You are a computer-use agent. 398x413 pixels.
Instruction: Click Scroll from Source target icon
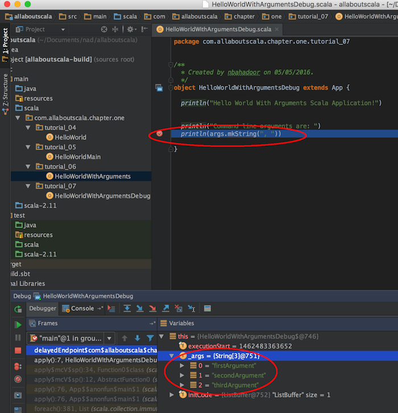pyautogui.click(x=104, y=29)
